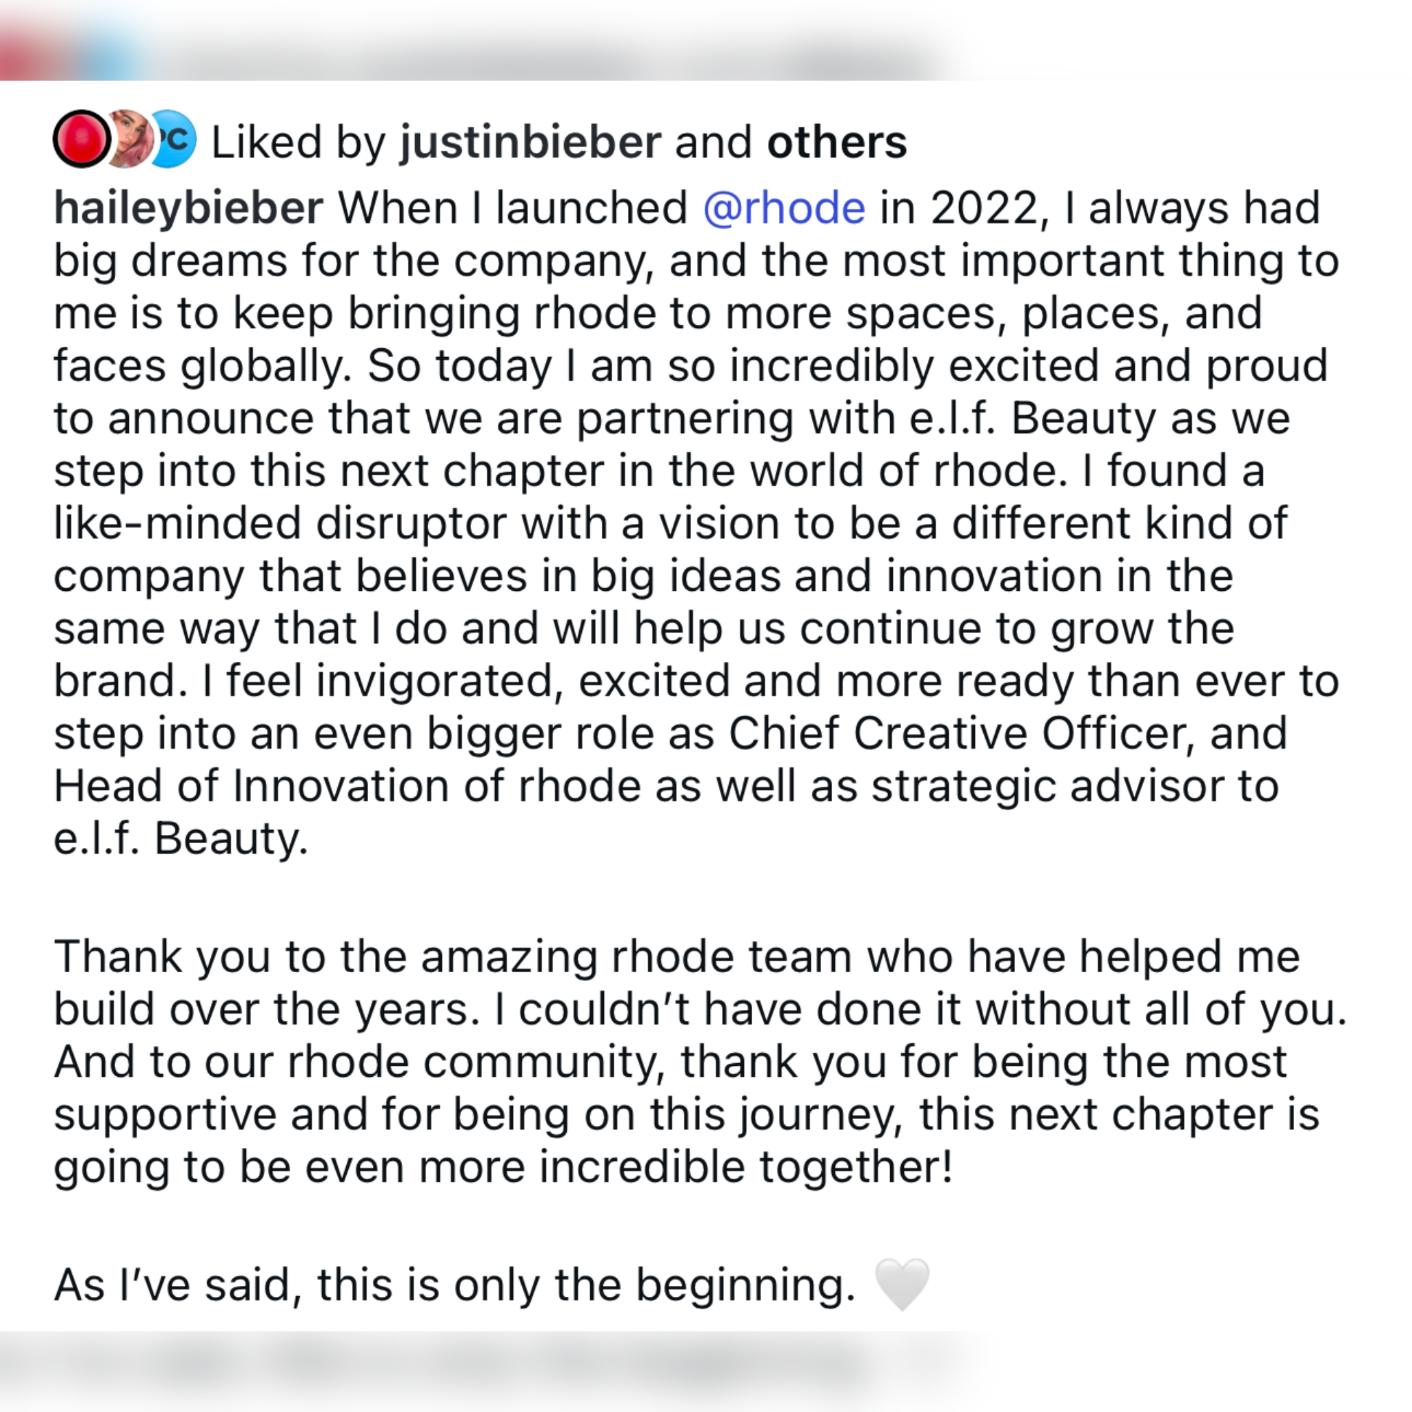Viewport: 1412px width, 1412px height.
Task: Open the haileybieber username profile
Action: point(188,208)
